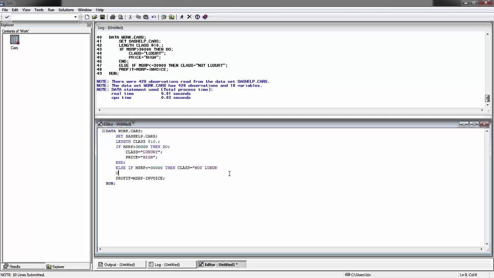Maximize the Editor window
The height and width of the screenshot is (278, 494).
pyautogui.click(x=474, y=124)
